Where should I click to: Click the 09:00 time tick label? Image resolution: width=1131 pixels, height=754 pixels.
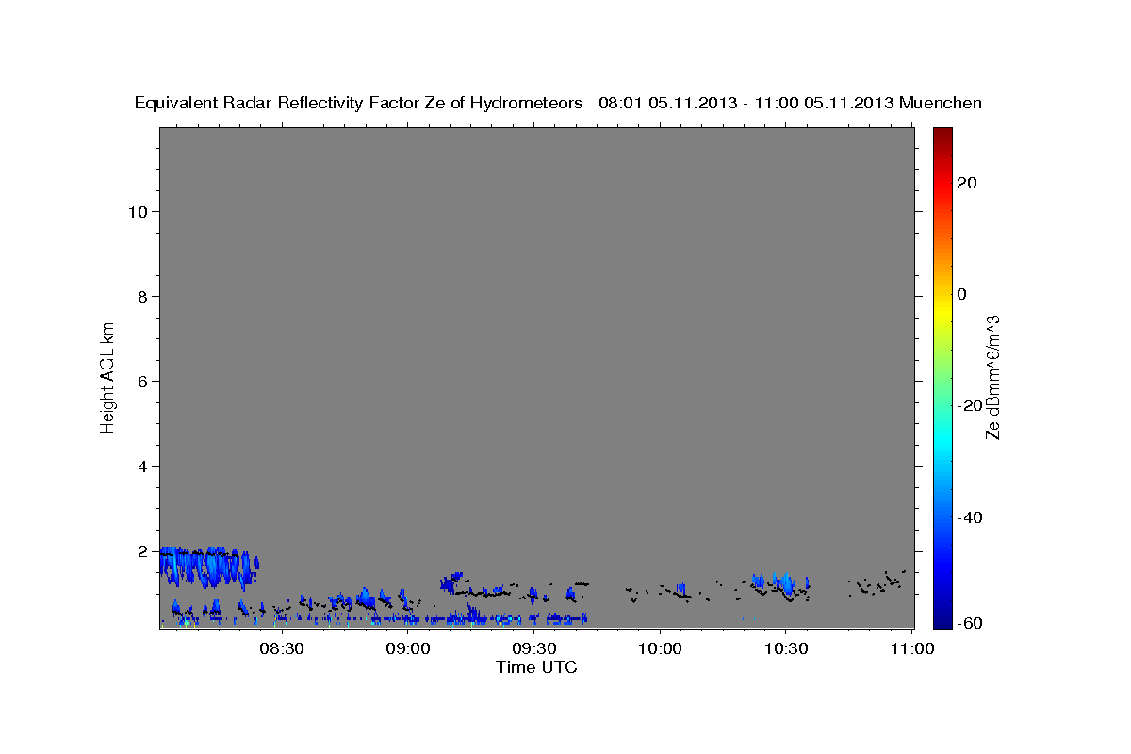[408, 648]
